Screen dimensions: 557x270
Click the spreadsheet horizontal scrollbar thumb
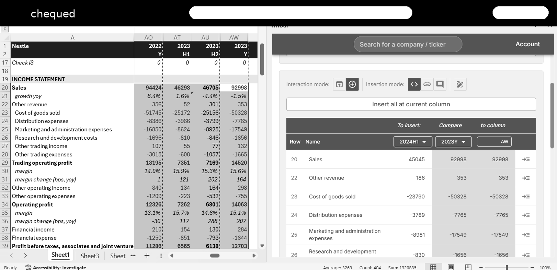(x=215, y=255)
